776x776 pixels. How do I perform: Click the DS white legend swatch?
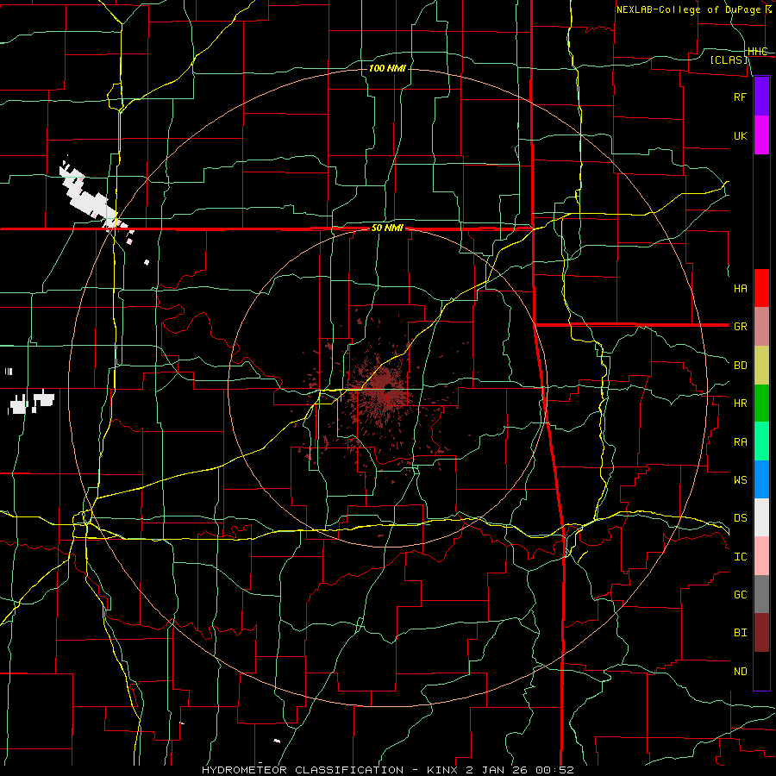click(761, 517)
